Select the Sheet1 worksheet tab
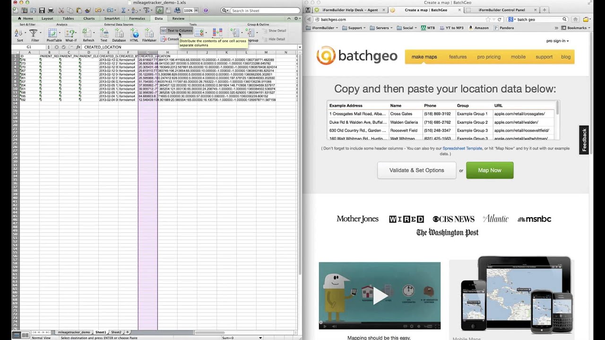The image size is (605, 340). (x=101, y=332)
